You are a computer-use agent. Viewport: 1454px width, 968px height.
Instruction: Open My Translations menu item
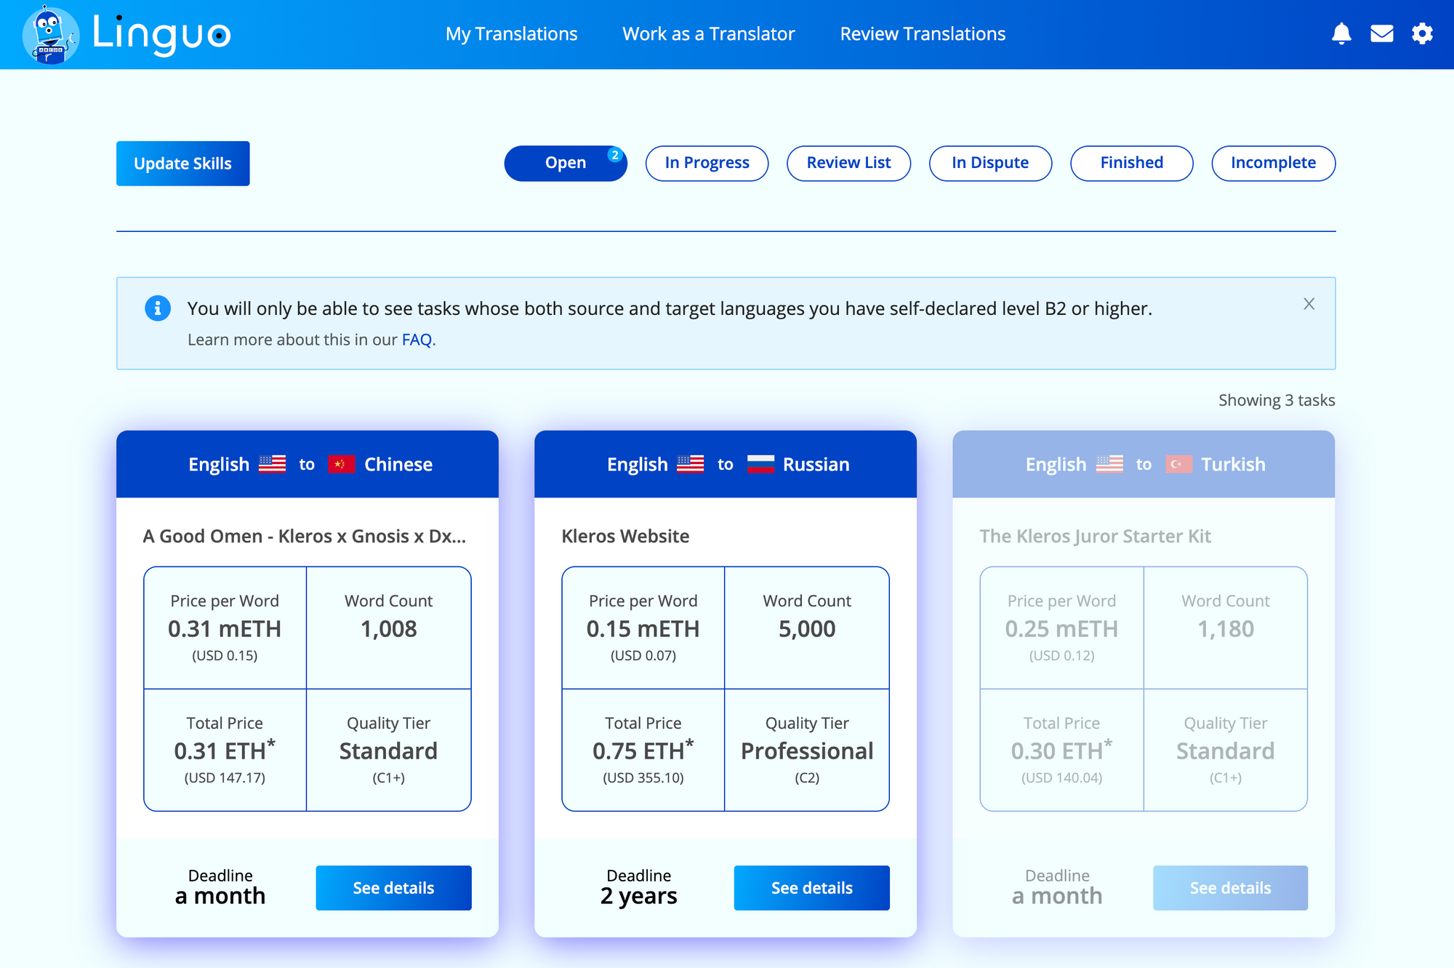click(511, 34)
